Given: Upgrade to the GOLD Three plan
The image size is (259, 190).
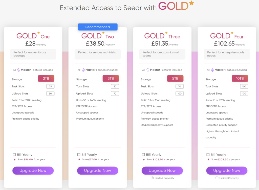Looking at the screenshot, I should coord(162,170).
